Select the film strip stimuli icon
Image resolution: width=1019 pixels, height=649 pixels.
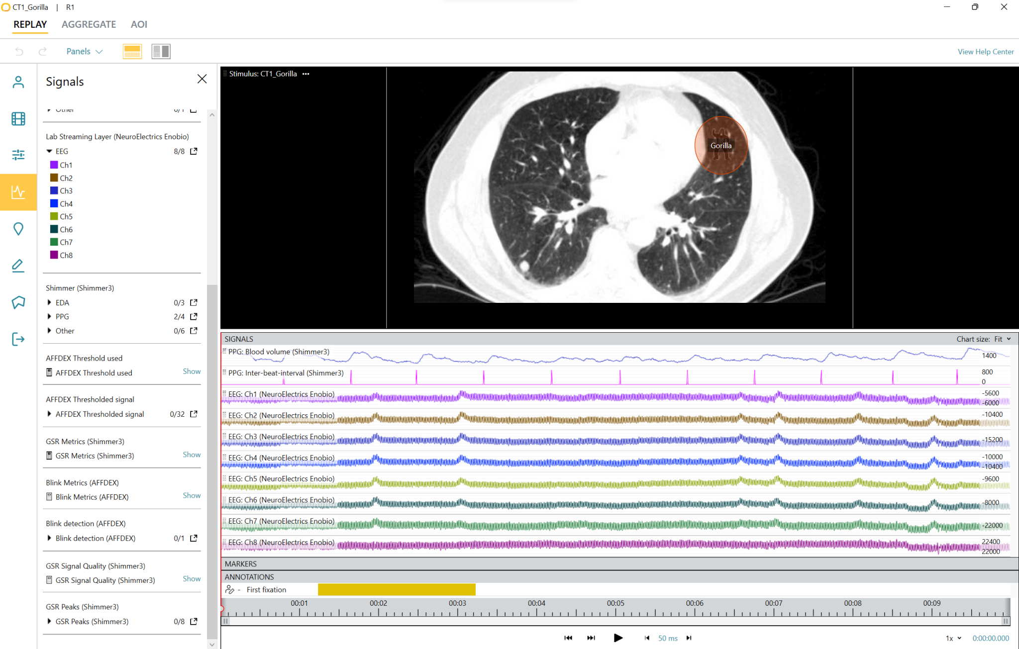pos(18,118)
